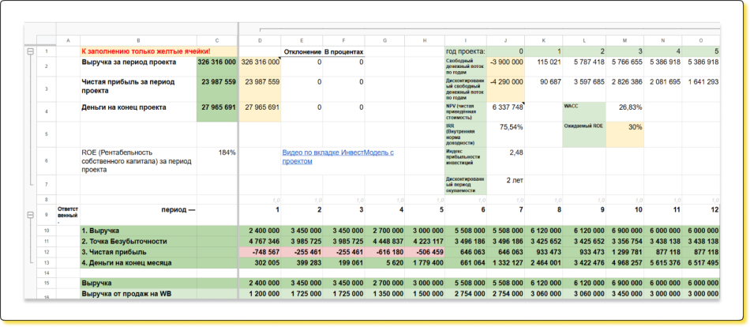
Task: Select the WACC value 26,83%
Action: [x=624, y=107]
